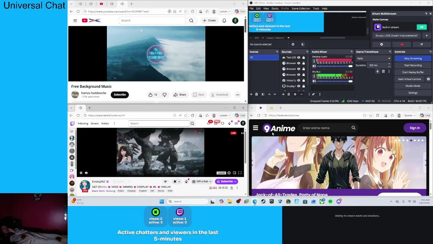Open Sources panel properties gear icon
The image size is (433, 244).
[x=295, y=94]
